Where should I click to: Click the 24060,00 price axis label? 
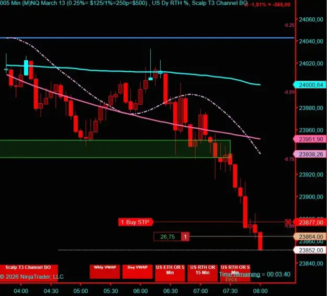pyautogui.click(x=311, y=19)
